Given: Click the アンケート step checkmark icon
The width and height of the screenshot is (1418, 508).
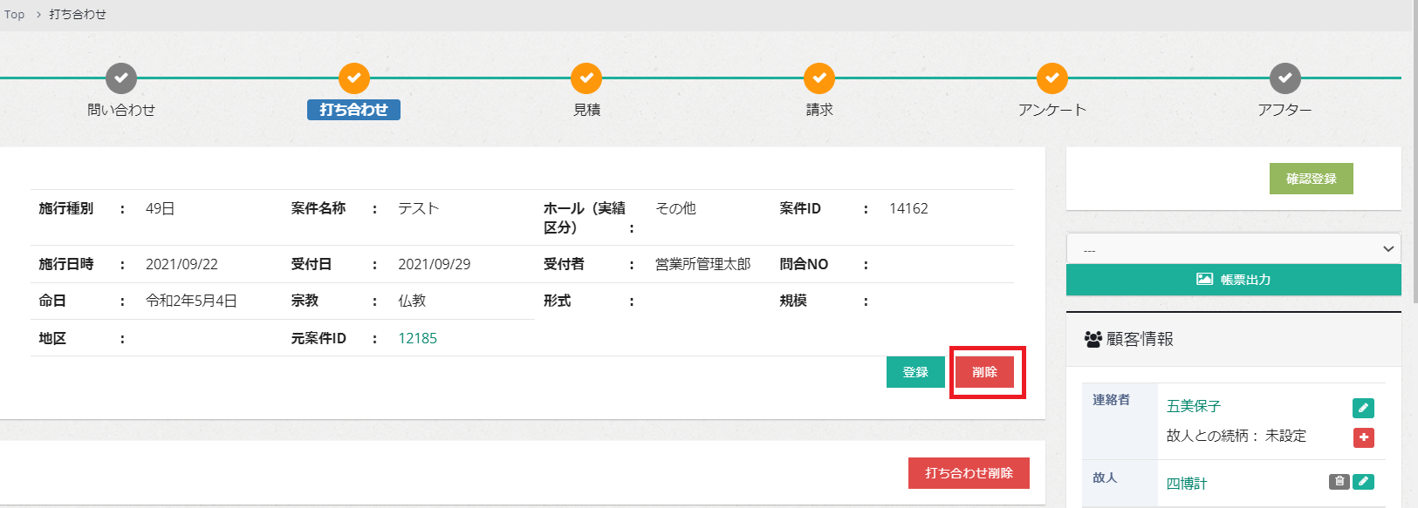Looking at the screenshot, I should point(1052,78).
